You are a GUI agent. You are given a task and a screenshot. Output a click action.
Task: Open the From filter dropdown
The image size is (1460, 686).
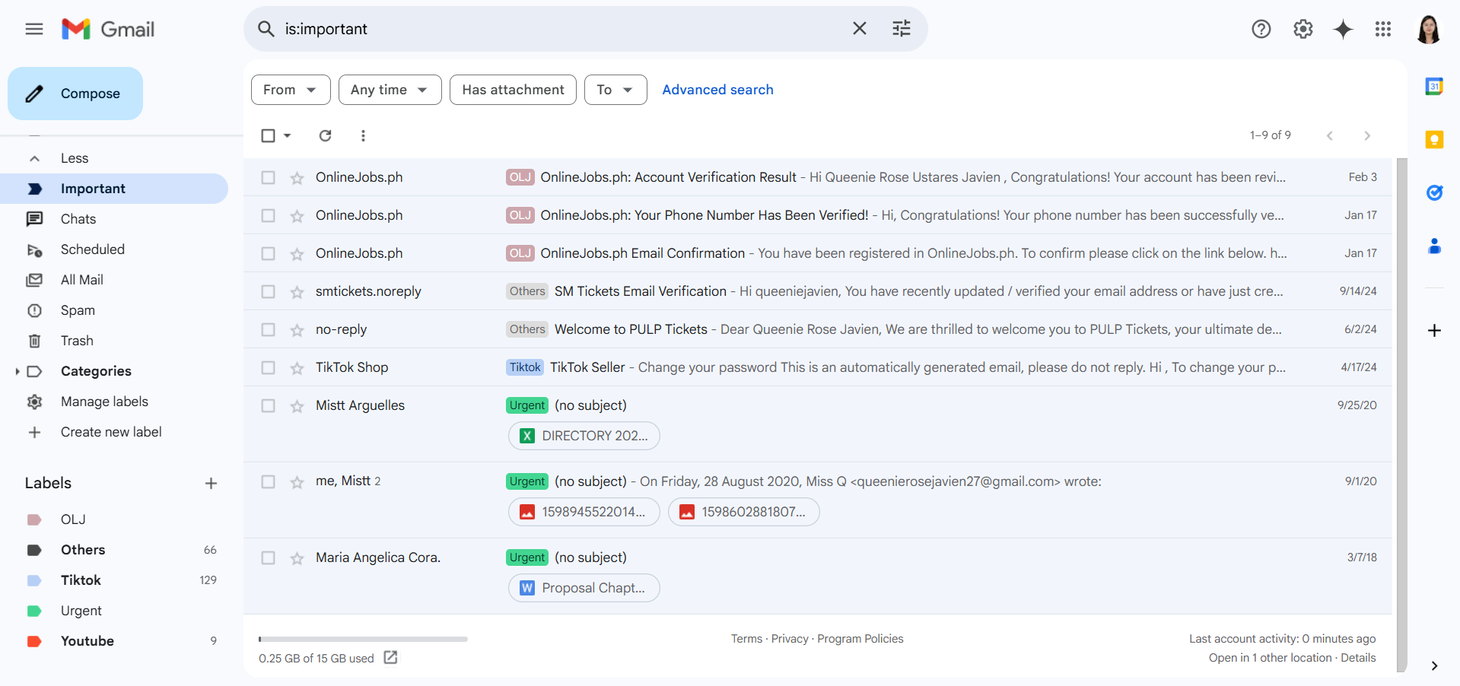point(291,90)
